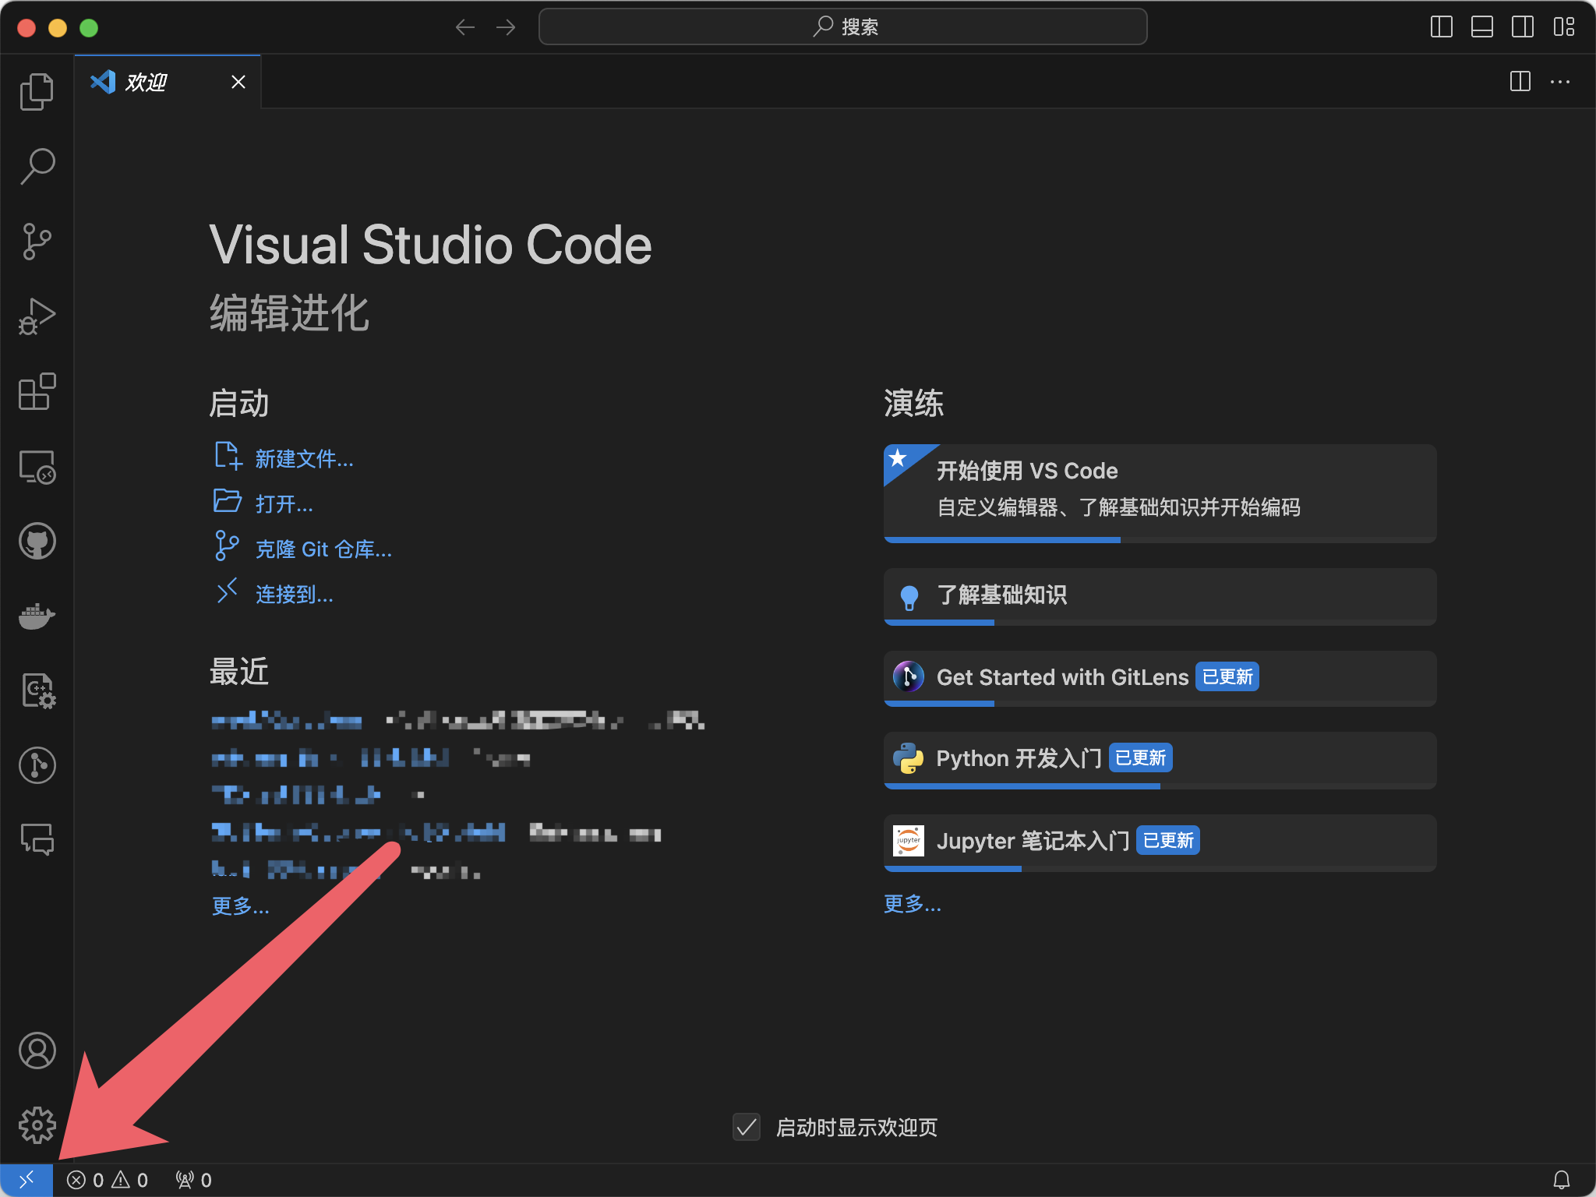
Task: Open the Search view in activity bar
Action: [37, 167]
